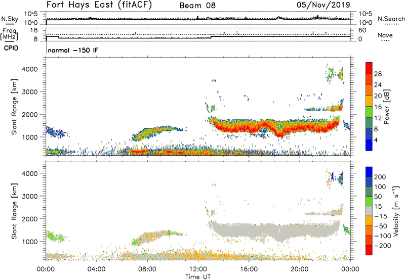
Task: Click the 'Freq. [MHz]' label
Action: click(x=9, y=34)
